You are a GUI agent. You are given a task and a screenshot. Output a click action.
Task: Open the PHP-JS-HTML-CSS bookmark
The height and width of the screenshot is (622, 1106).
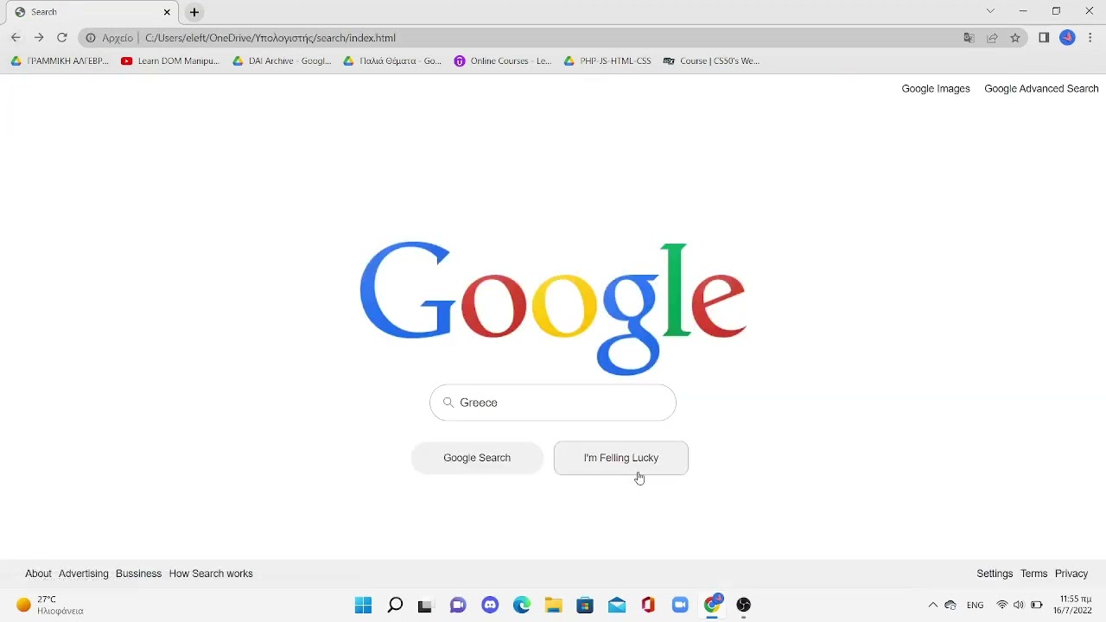coord(607,61)
